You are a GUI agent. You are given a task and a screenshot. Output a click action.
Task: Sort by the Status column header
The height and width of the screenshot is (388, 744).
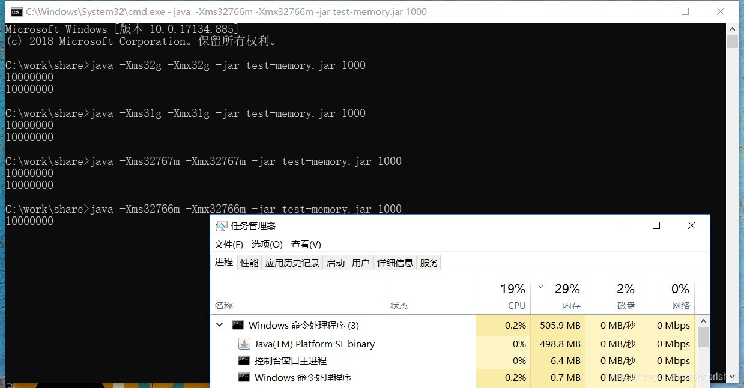point(431,297)
